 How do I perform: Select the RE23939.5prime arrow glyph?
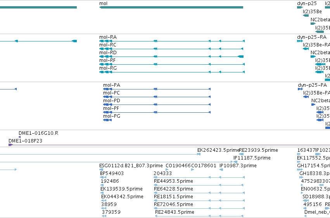242,154
